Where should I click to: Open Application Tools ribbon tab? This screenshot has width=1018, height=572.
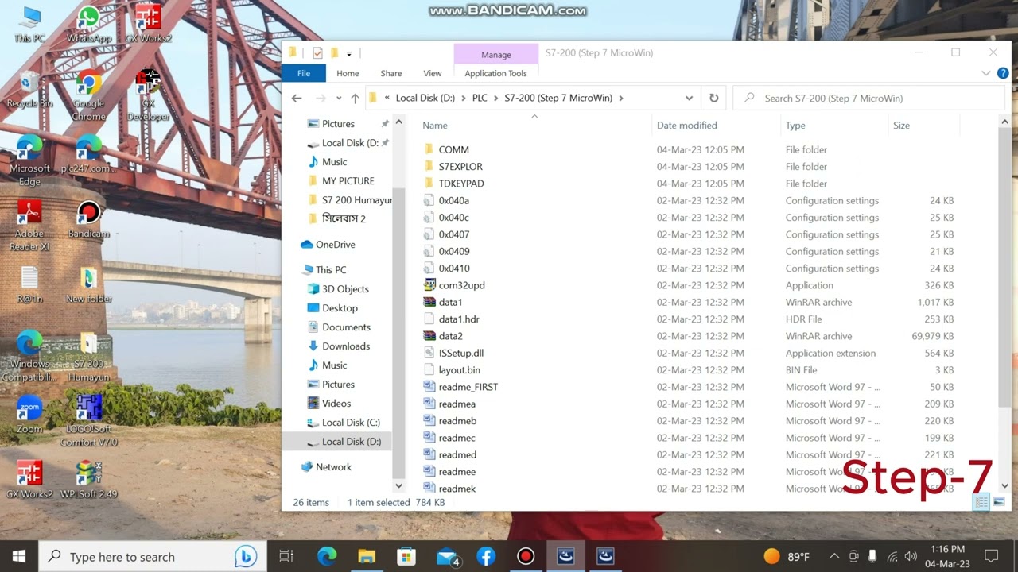click(x=495, y=73)
